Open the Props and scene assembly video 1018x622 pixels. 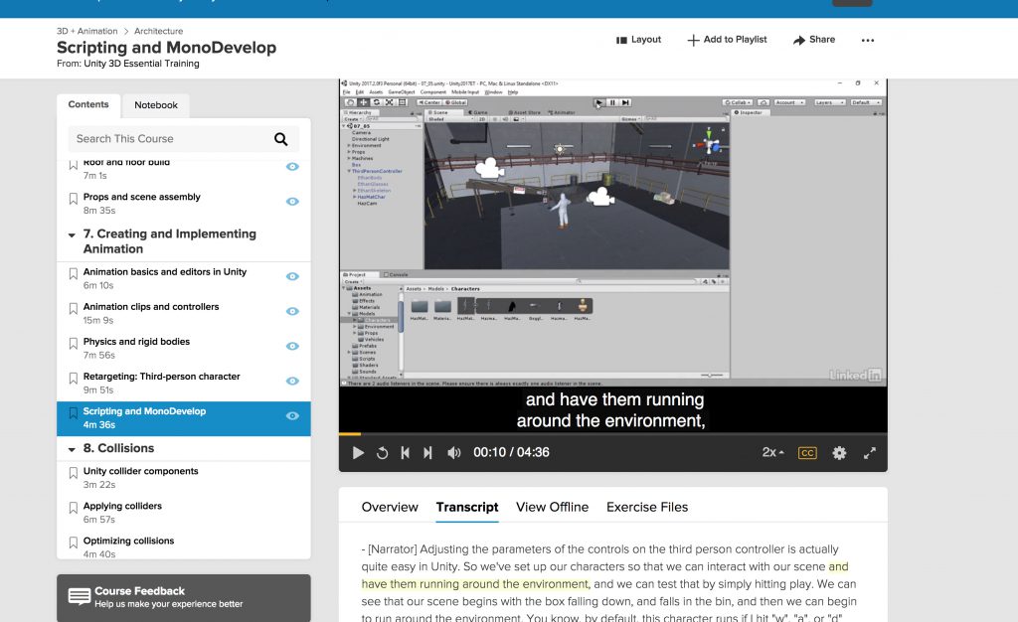(x=141, y=197)
